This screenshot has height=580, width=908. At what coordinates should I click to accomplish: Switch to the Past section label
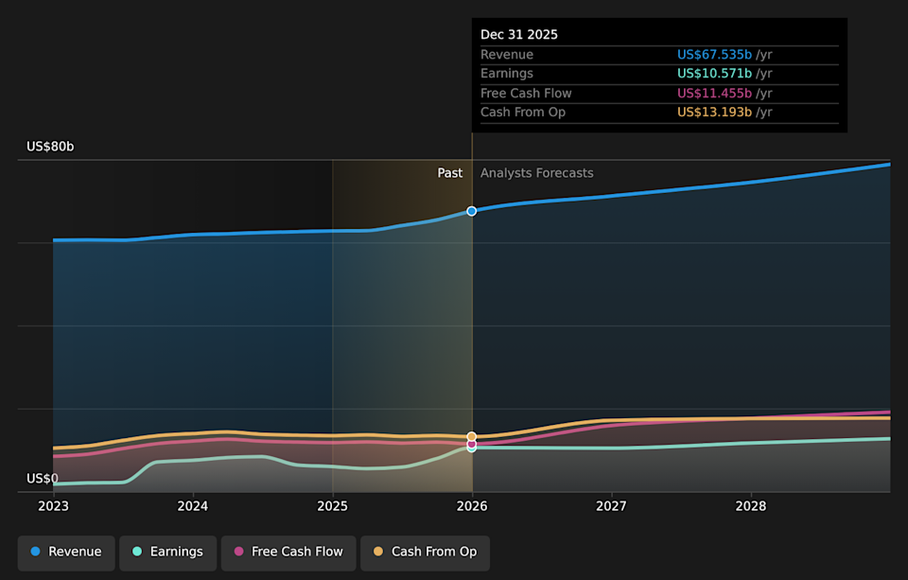(450, 172)
